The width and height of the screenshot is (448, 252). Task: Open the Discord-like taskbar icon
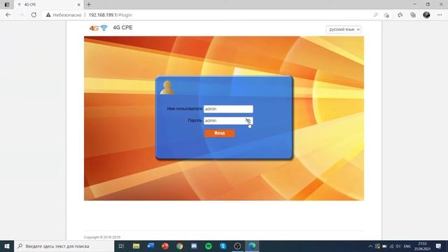pyautogui.click(x=194, y=246)
